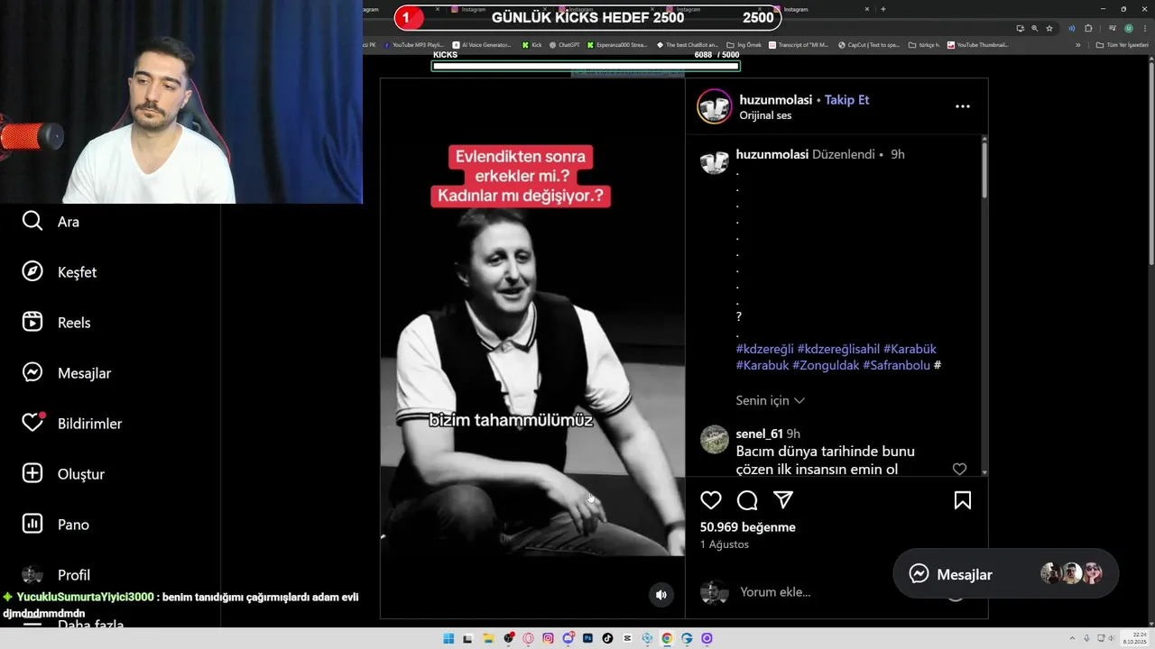Open Mesajlar messenger icon in the sidebar
Screen dimensions: 1155x649
(32, 372)
